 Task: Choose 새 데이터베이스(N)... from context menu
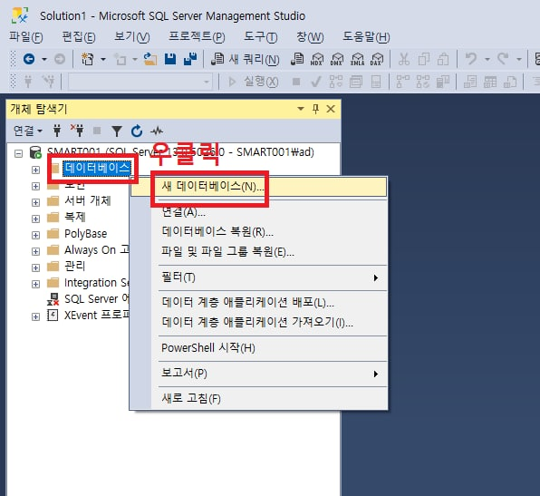258,187
